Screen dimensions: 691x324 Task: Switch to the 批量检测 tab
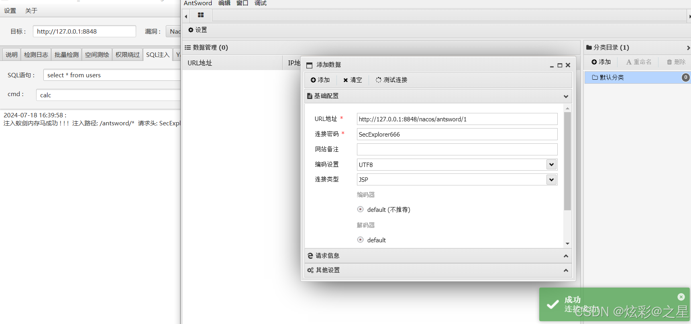click(67, 54)
